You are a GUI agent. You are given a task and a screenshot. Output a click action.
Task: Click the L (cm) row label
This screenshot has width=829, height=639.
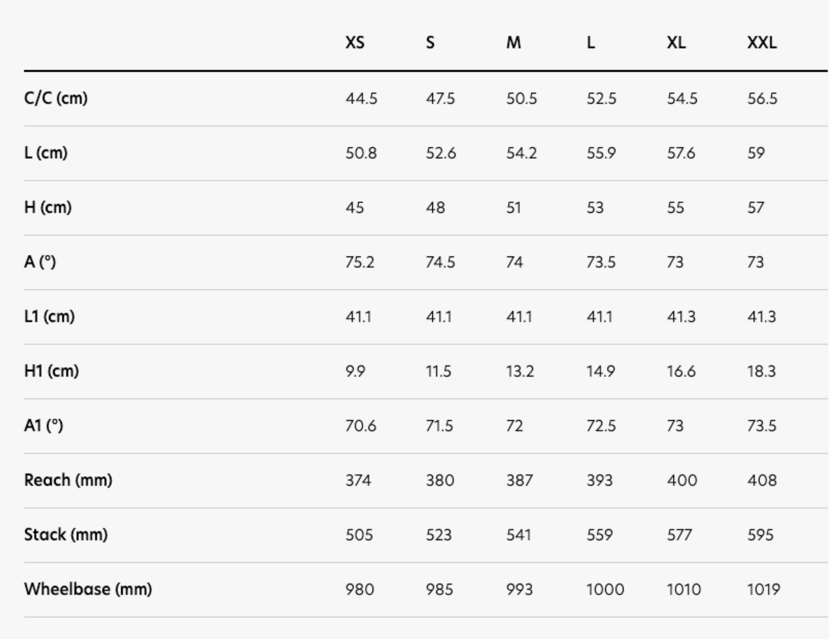[x=46, y=153]
